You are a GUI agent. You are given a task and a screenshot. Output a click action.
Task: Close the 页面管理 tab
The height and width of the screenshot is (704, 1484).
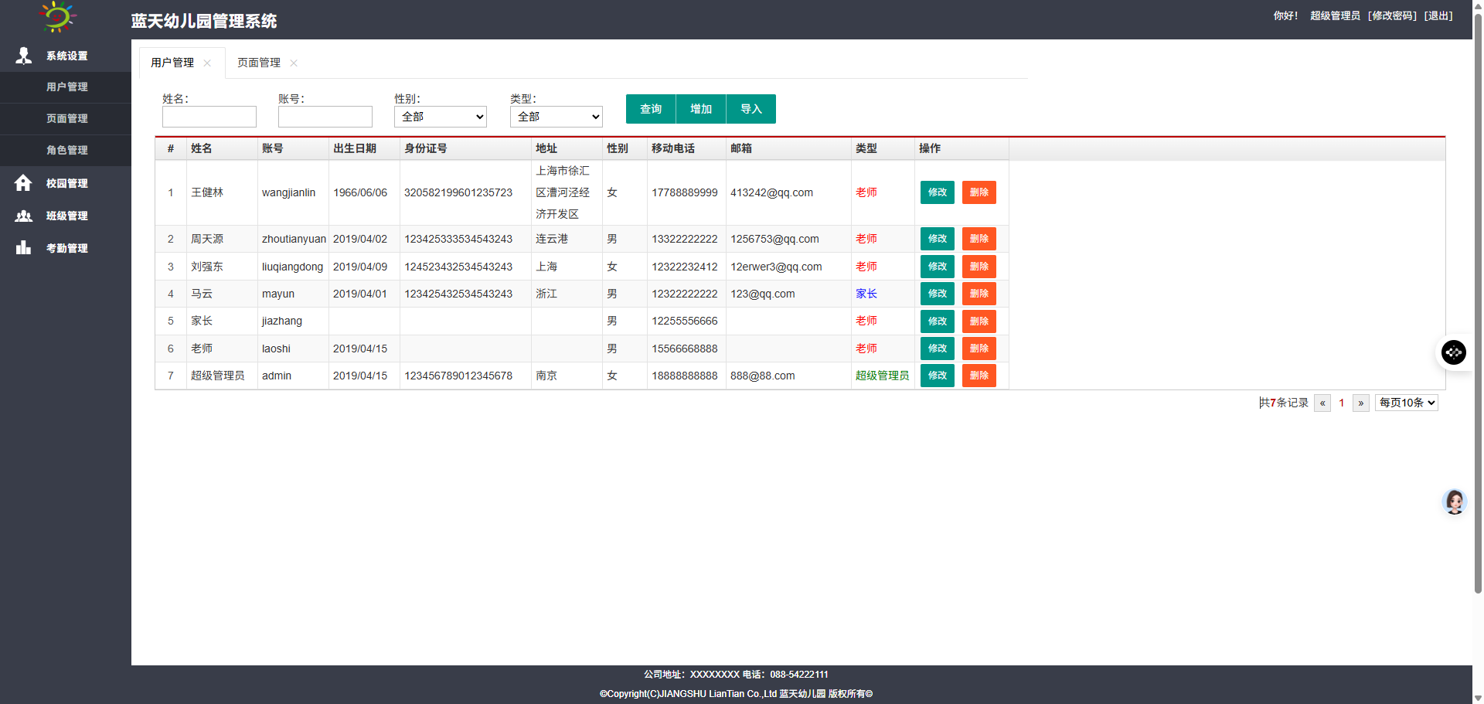294,63
